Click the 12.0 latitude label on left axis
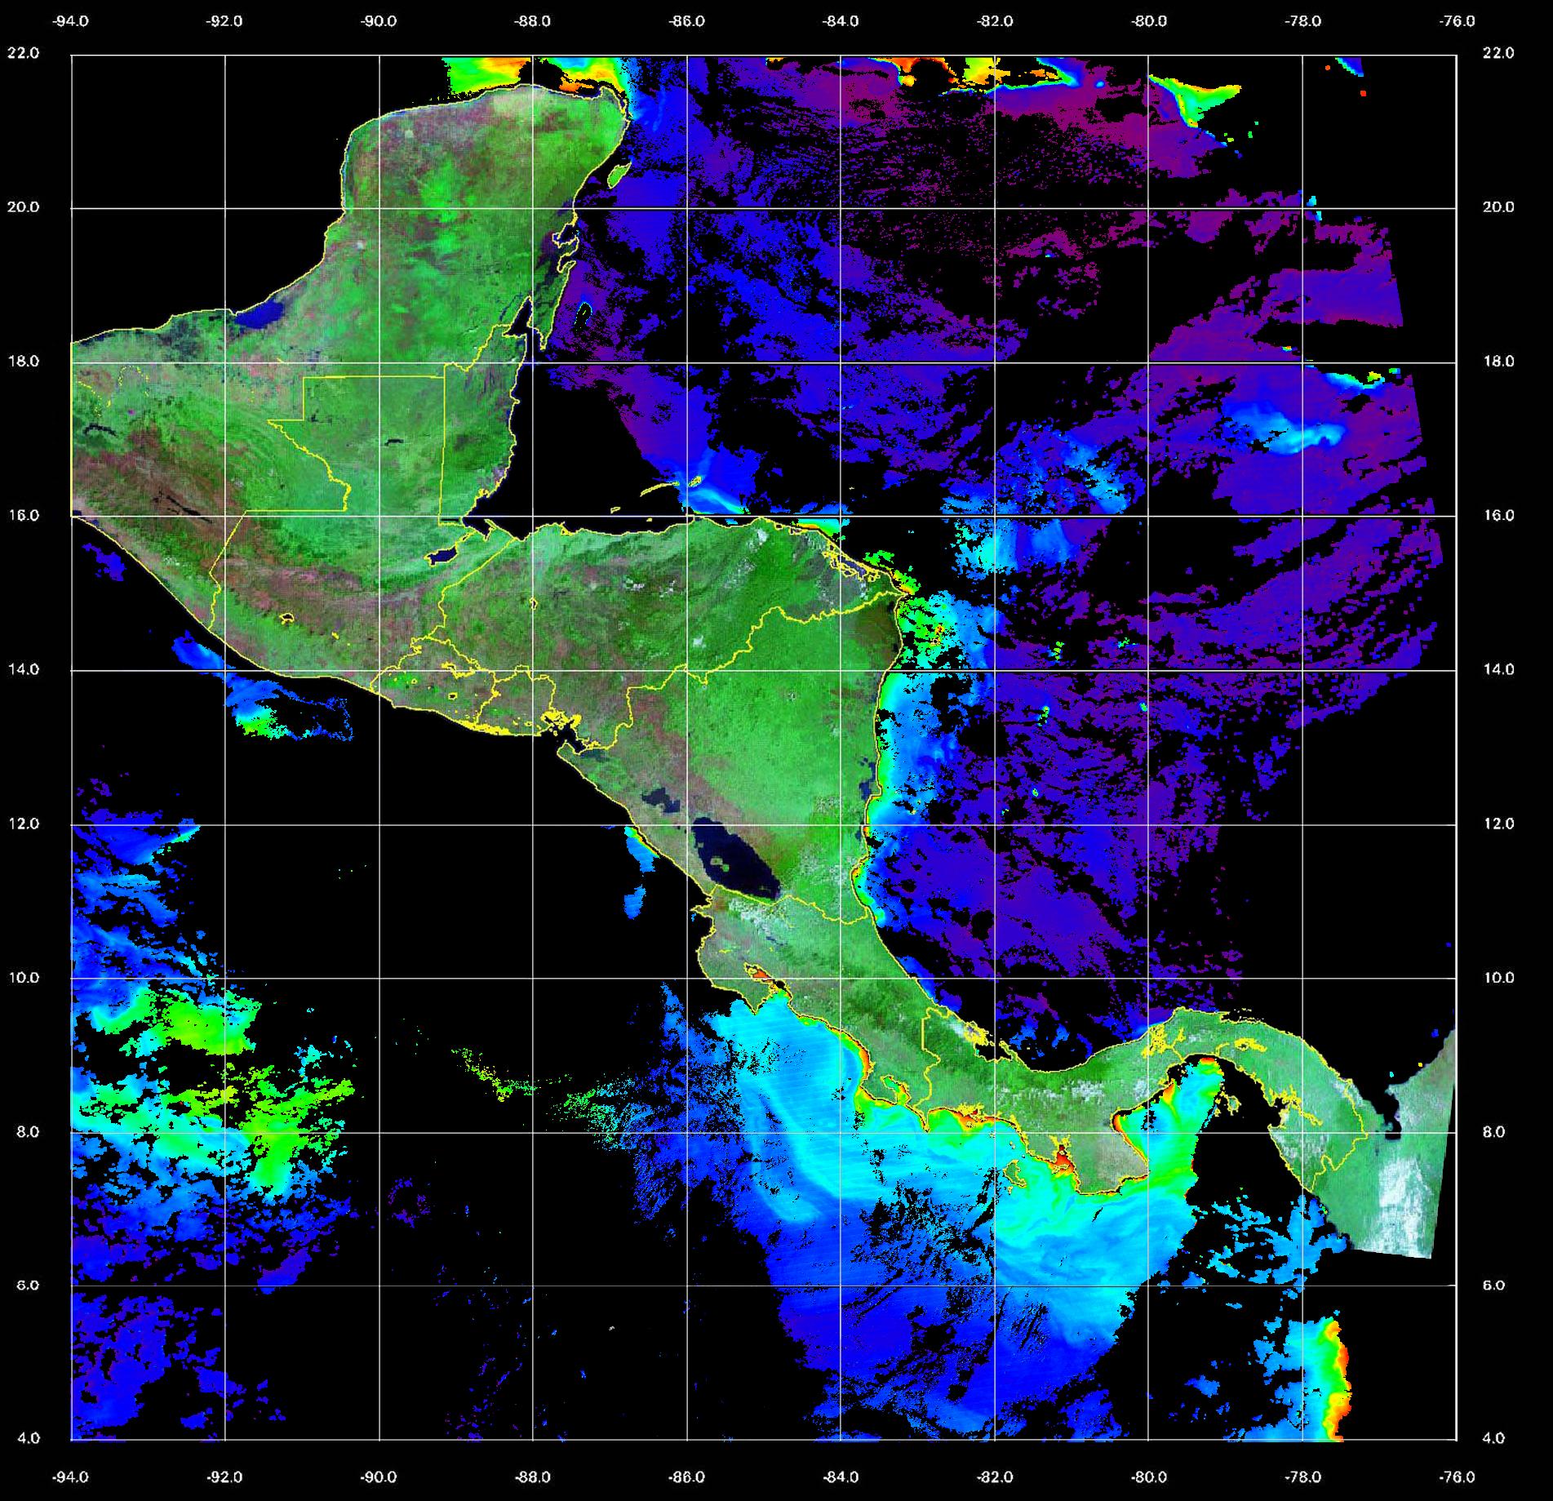This screenshot has height=1501, width=1553. [x=23, y=824]
